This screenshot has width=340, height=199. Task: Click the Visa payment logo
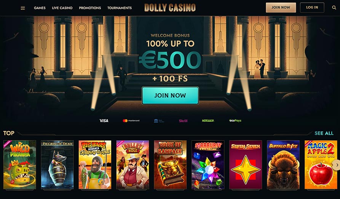pyautogui.click(x=104, y=121)
